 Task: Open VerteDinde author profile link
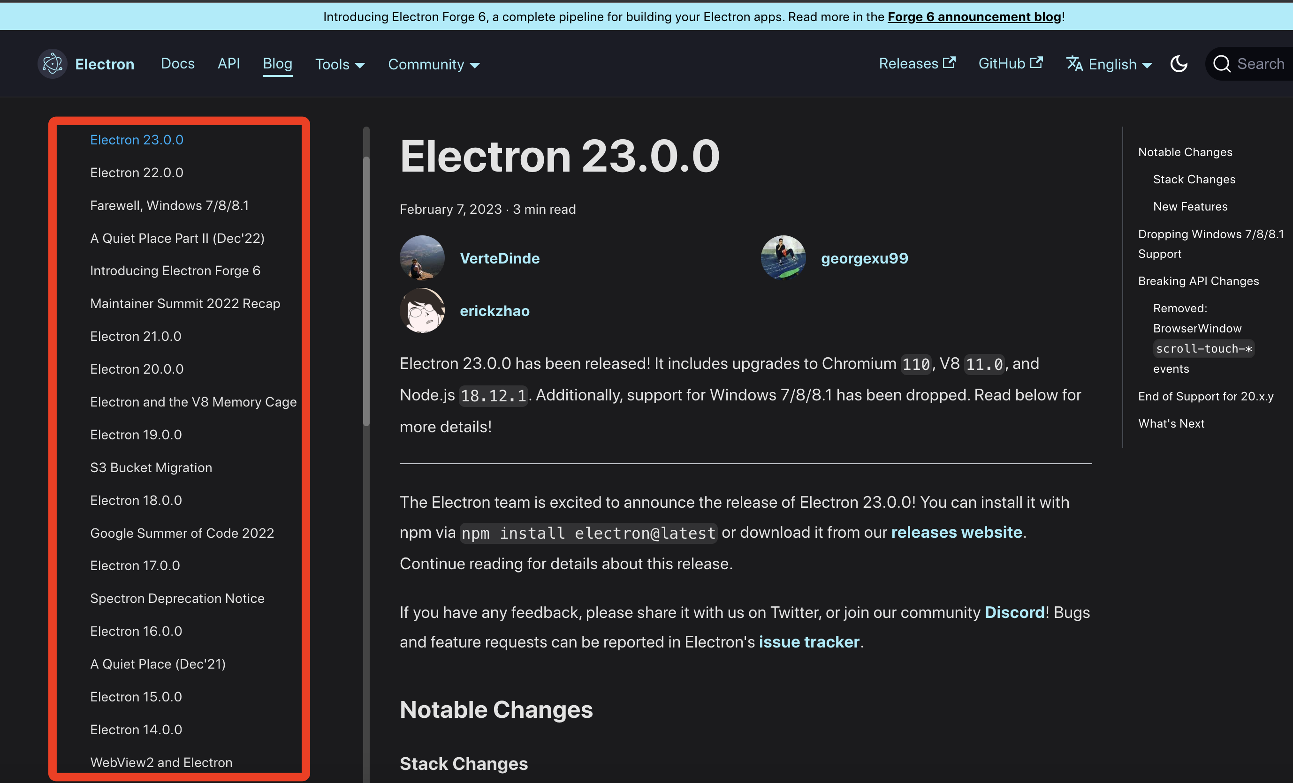500,258
